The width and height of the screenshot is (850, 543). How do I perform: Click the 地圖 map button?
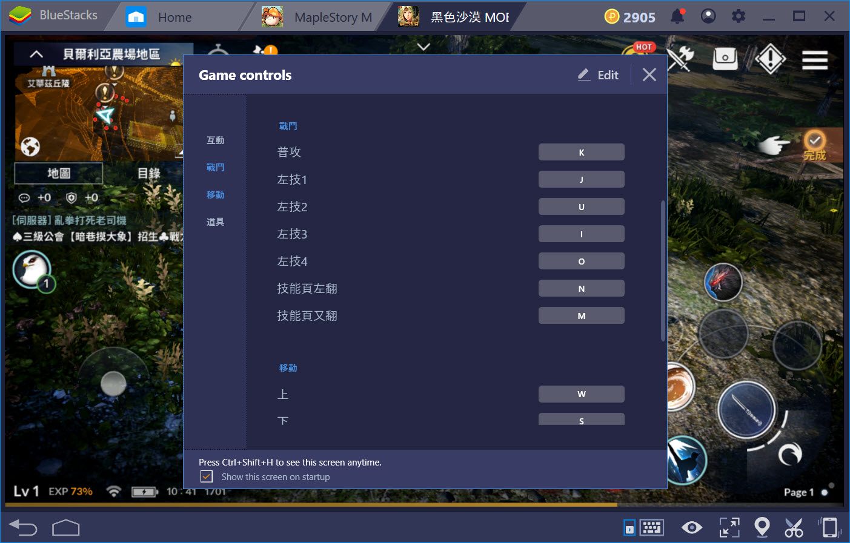click(x=59, y=174)
